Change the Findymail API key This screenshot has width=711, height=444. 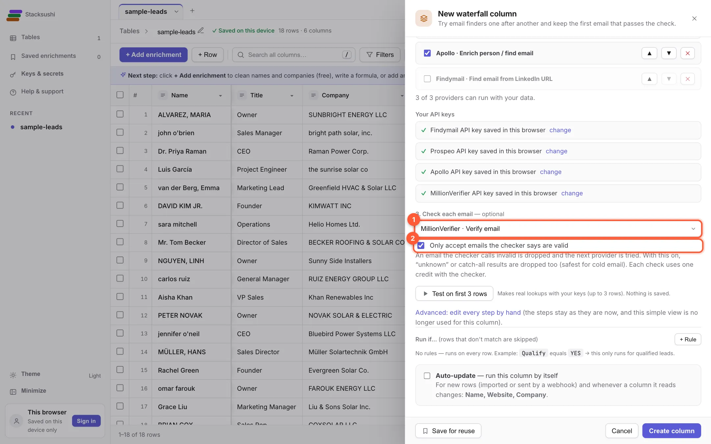click(x=560, y=130)
